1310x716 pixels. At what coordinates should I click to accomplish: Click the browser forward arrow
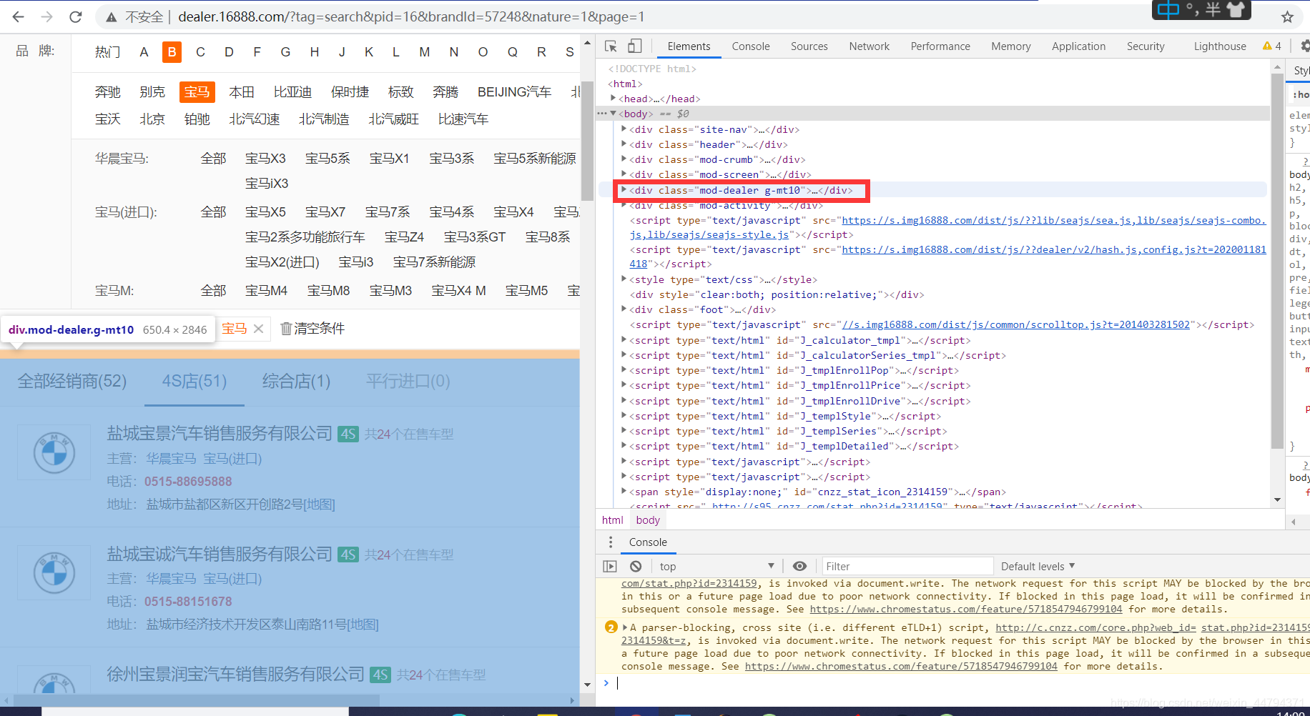point(46,16)
